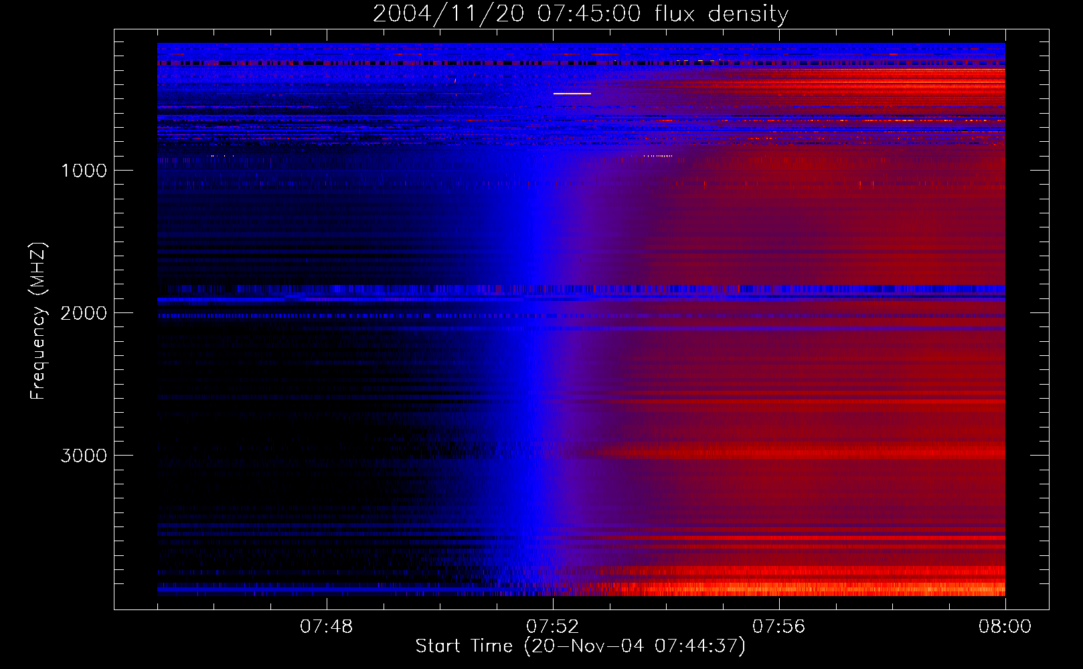Click the plot title '2004/11/20 07:45:00 flux density'

[580, 14]
